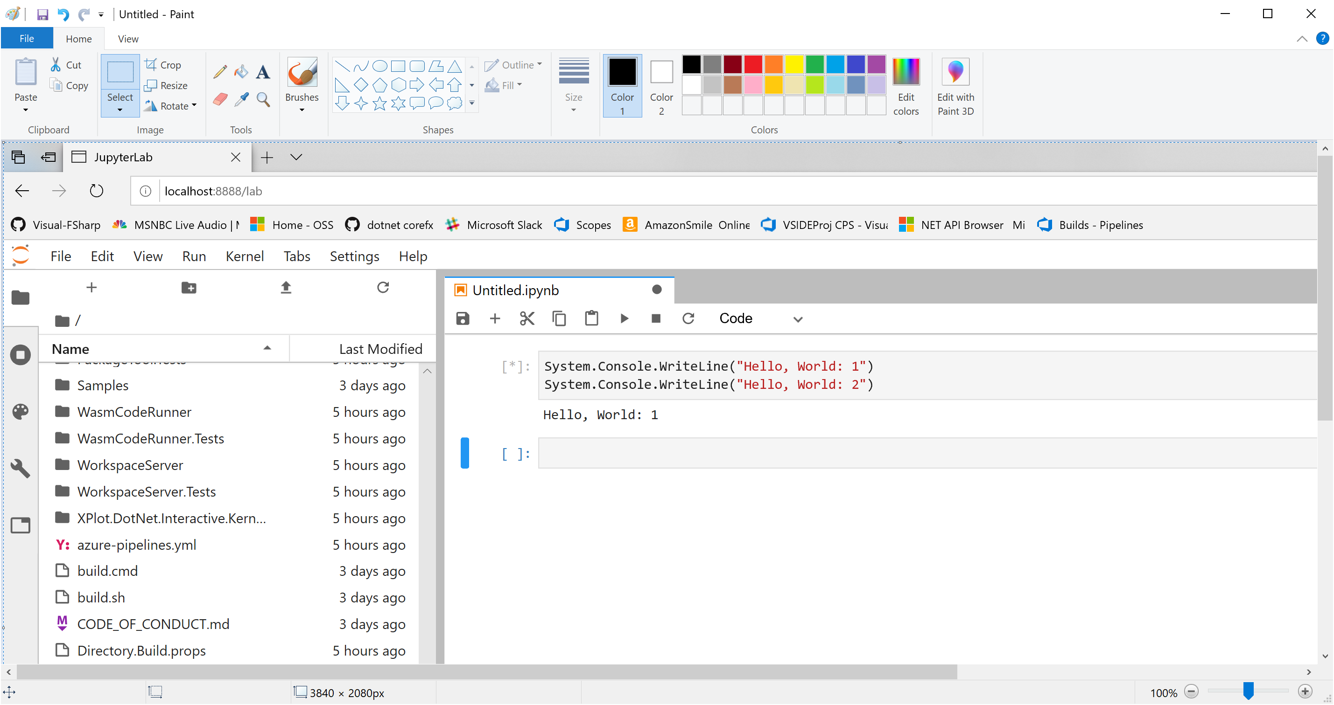Run the selected notebook cell
The width and height of the screenshot is (1334, 705).
624,318
